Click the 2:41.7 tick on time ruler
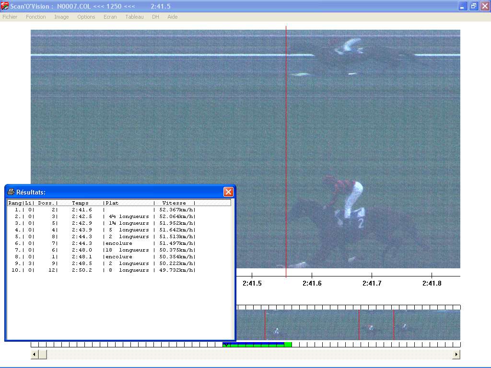The image size is (491, 368). pyautogui.click(x=372, y=275)
